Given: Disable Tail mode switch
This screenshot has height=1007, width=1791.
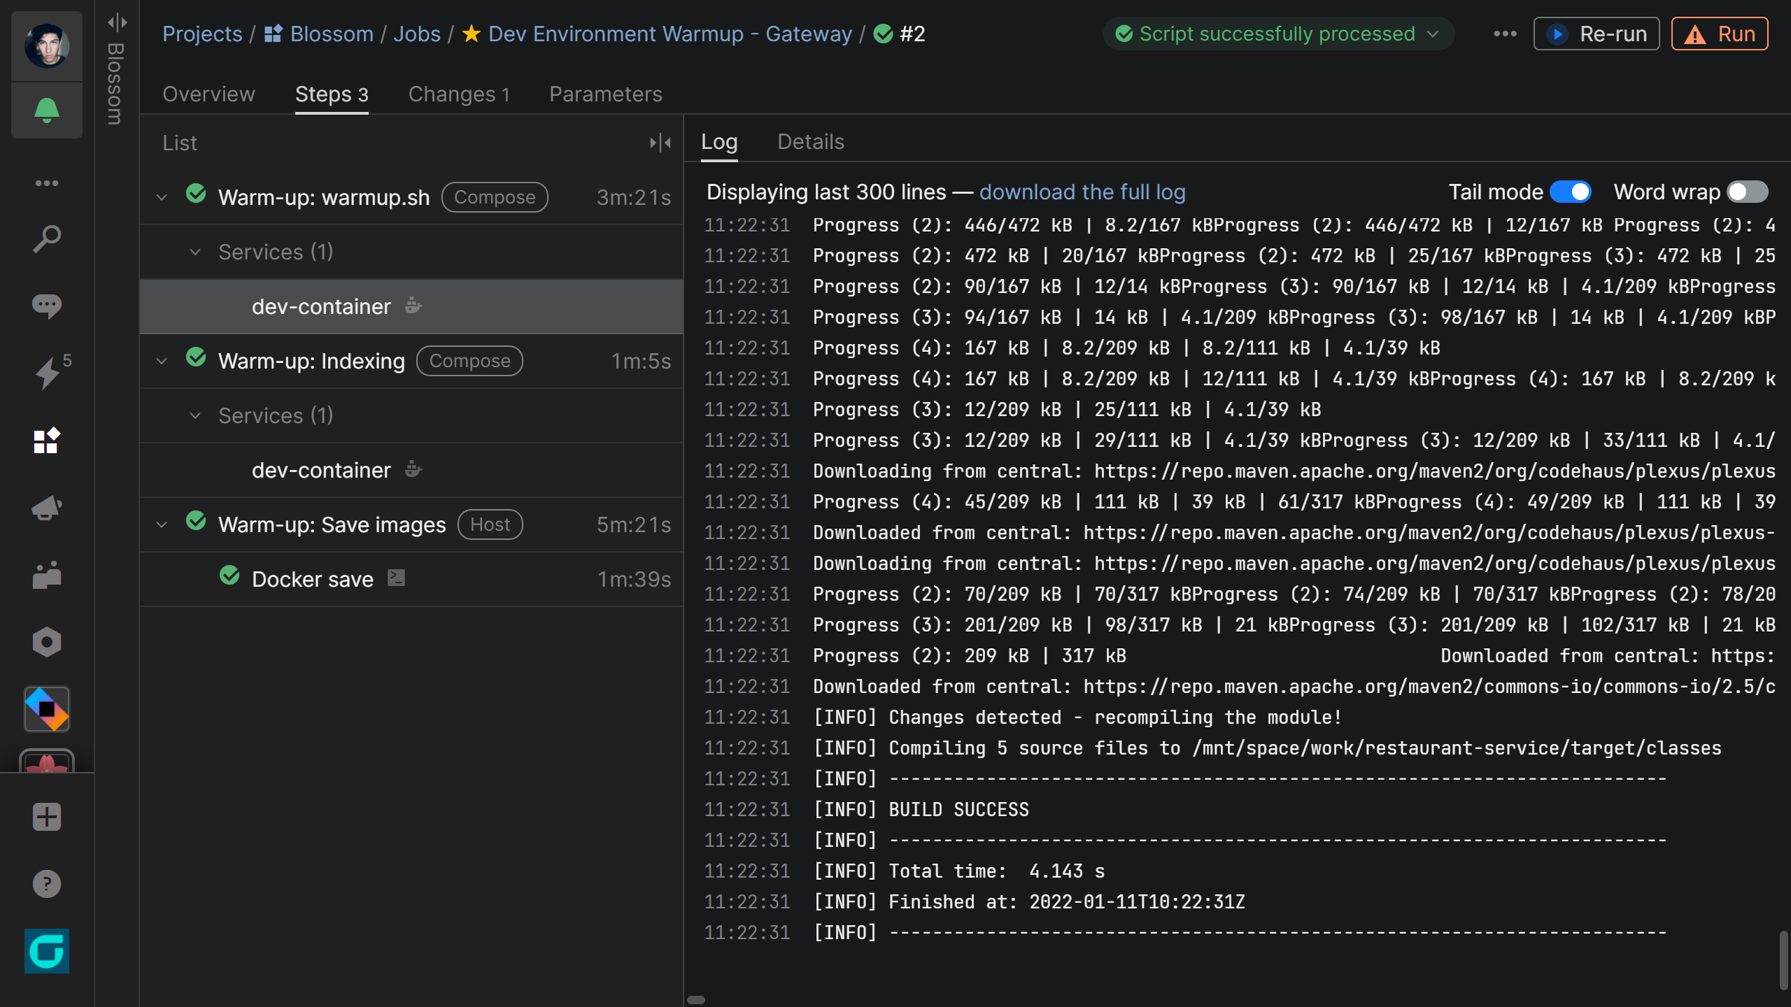Looking at the screenshot, I should coord(1571,192).
